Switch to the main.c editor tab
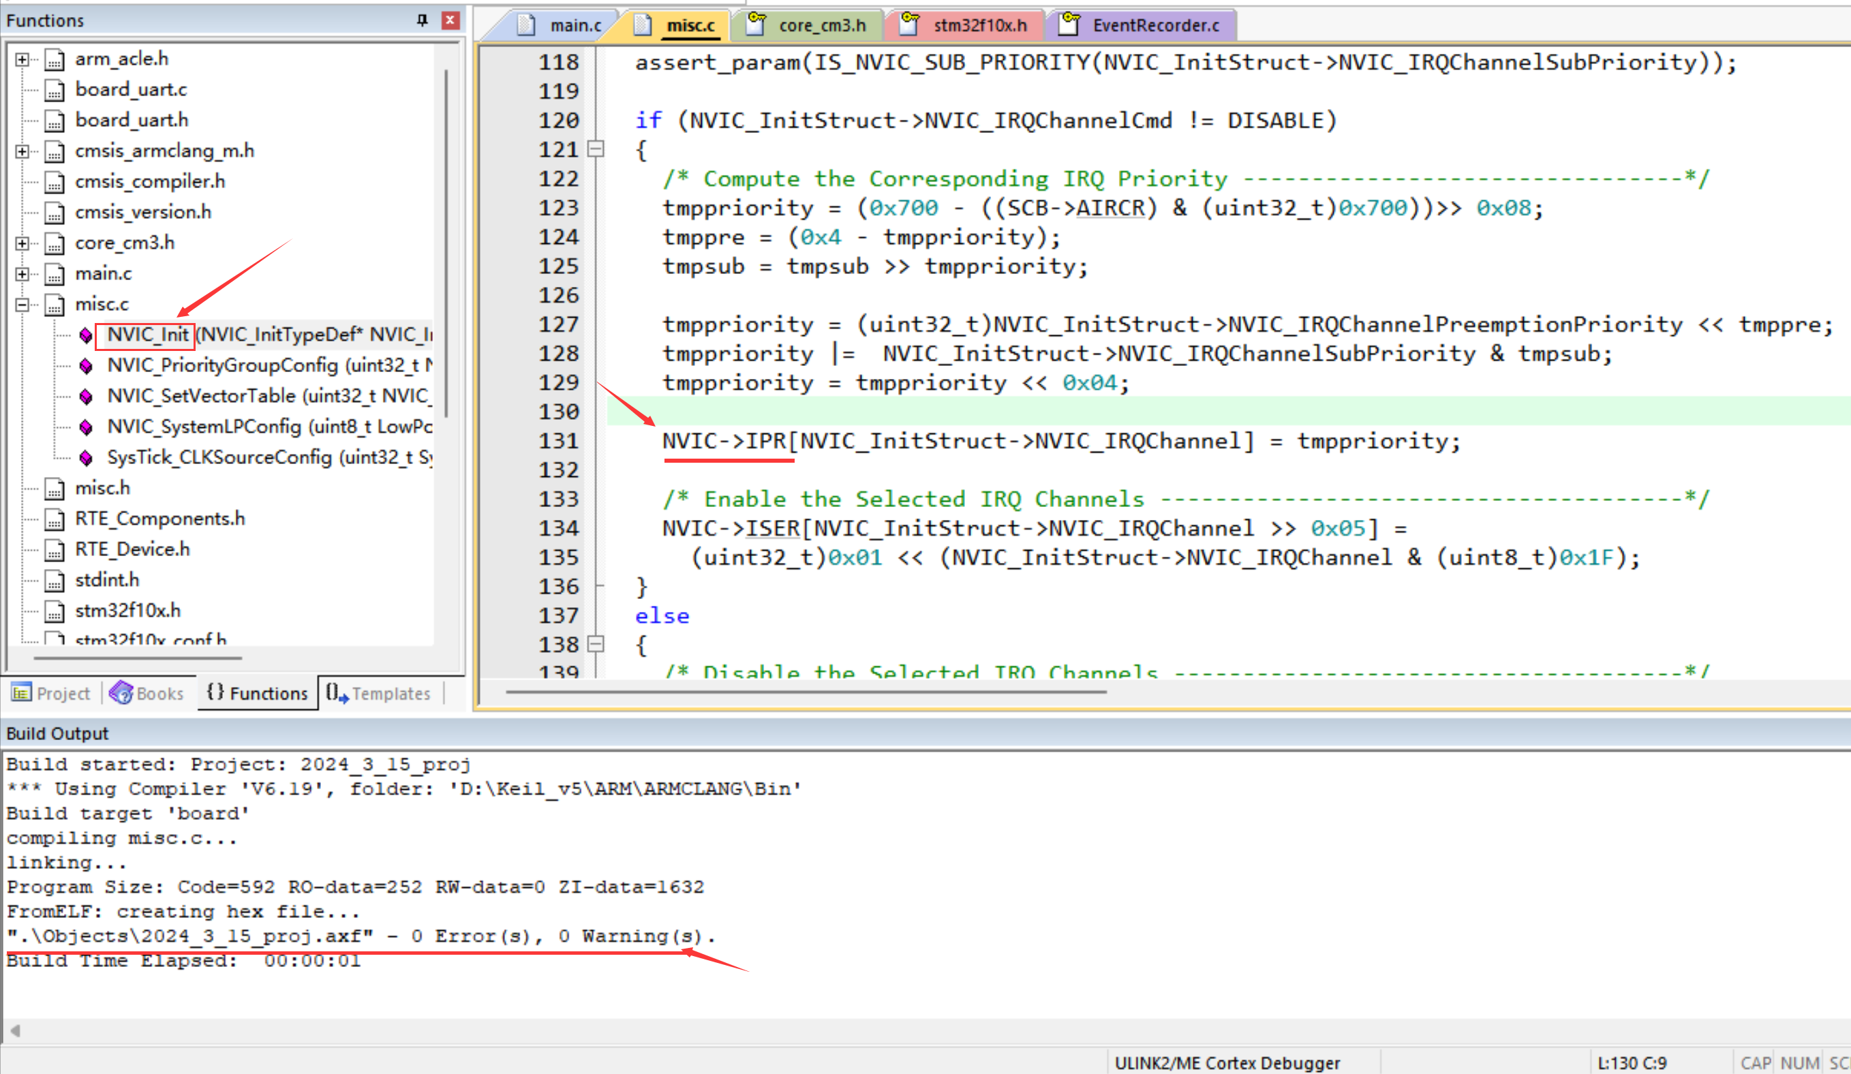Viewport: 1851px width, 1074px height. (x=575, y=26)
